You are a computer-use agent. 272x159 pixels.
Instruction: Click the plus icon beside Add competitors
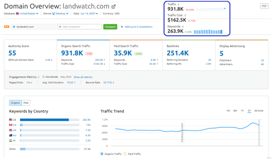tap(122, 27)
